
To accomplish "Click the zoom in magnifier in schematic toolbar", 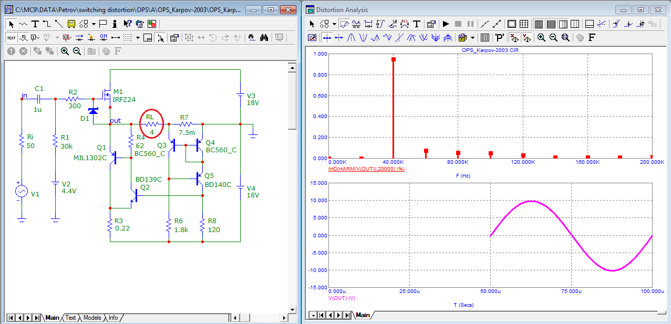I will (x=65, y=51).
